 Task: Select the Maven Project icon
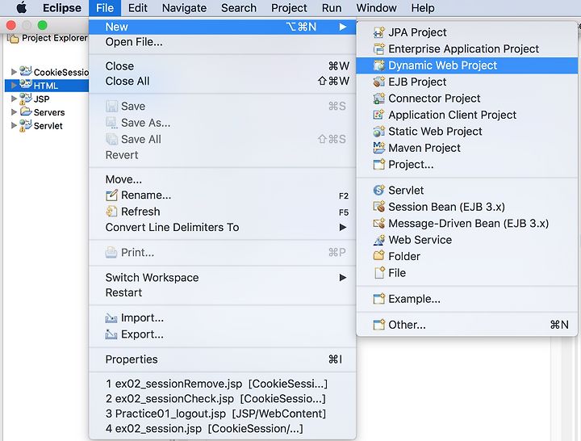pos(378,148)
